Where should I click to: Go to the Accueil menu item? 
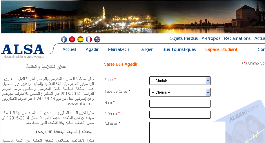[69, 49]
